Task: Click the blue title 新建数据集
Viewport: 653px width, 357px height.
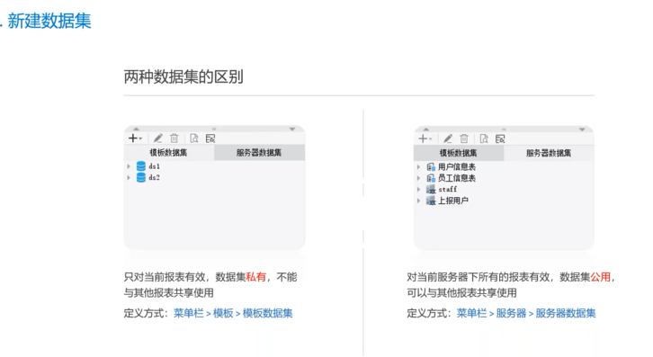Action: pos(49,21)
